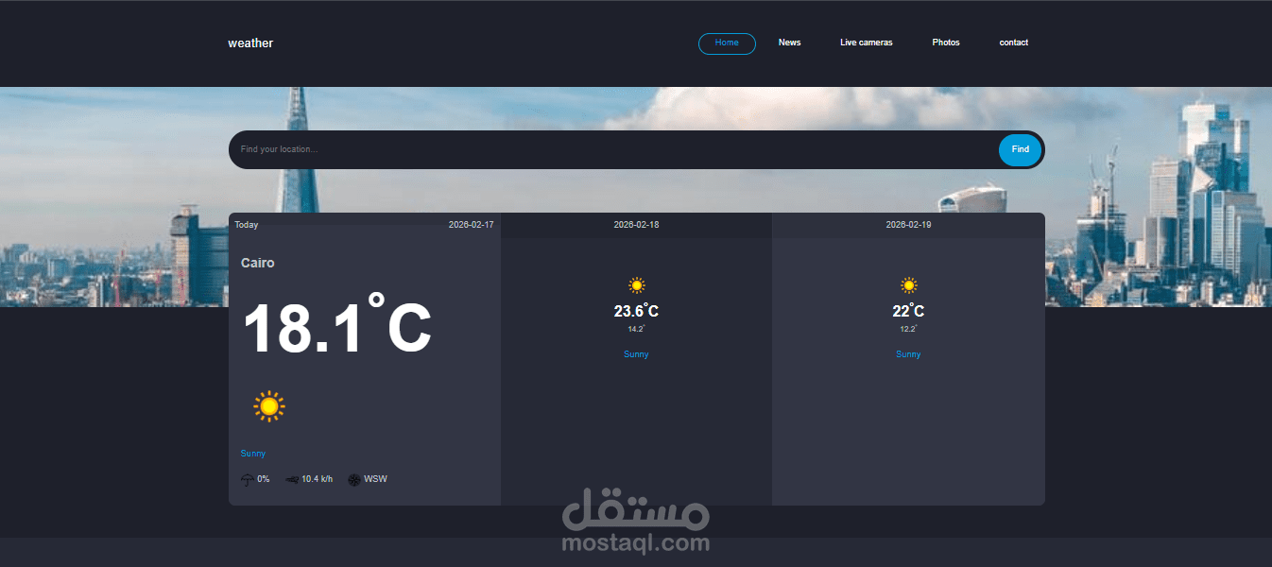Click the compass icon next to WSW
This screenshot has height=567, width=1272.
[354, 479]
